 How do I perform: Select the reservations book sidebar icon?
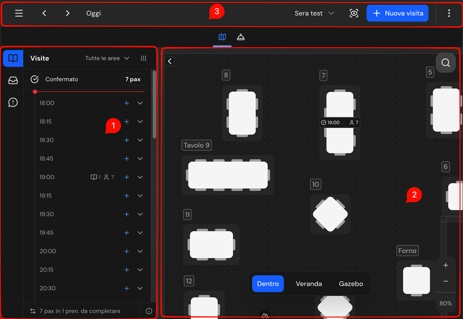click(x=13, y=58)
